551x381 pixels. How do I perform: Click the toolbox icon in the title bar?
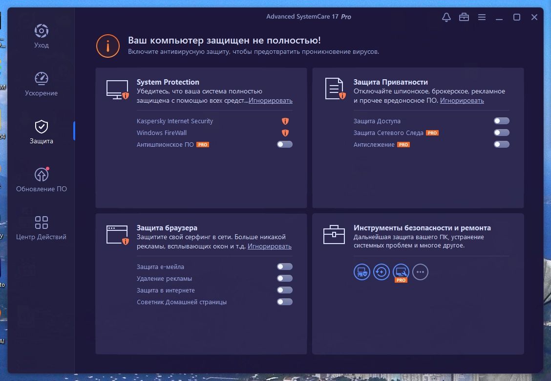[x=464, y=17]
